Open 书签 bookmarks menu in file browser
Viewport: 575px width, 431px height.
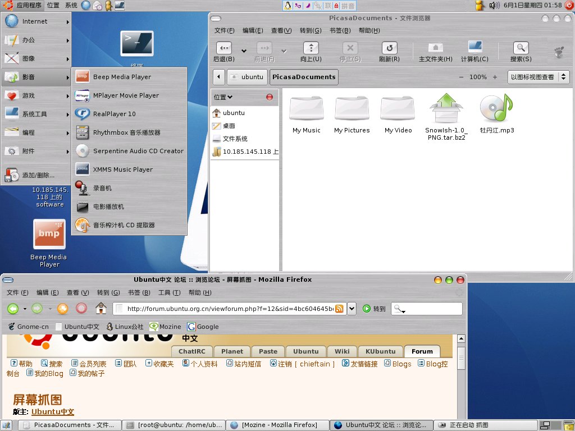click(340, 30)
